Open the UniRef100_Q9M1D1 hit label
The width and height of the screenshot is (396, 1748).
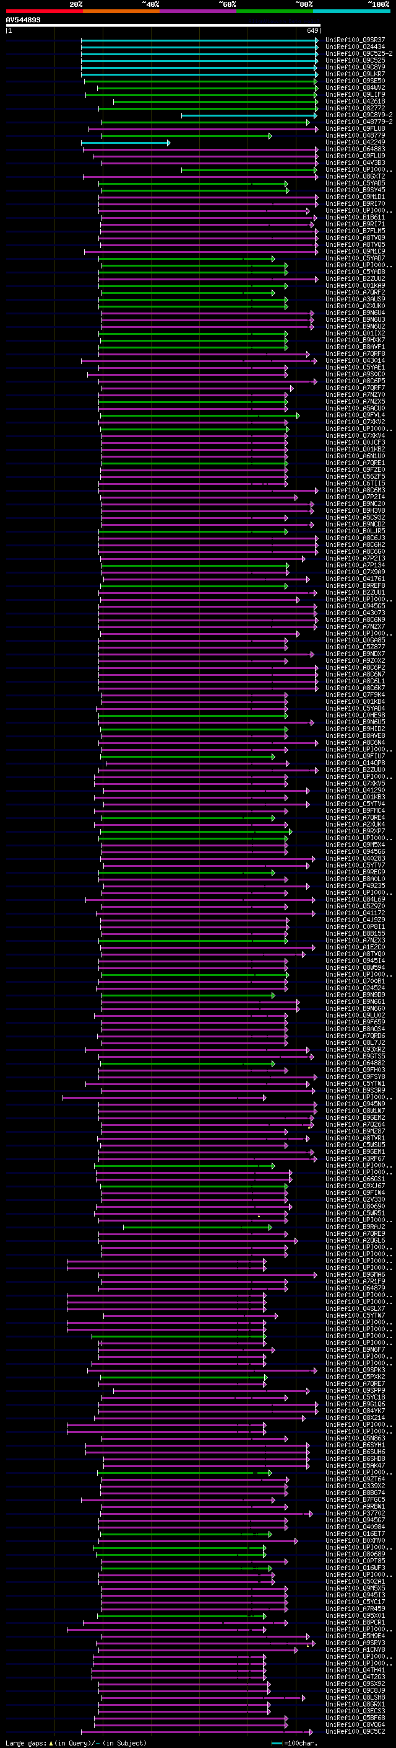[x=355, y=197]
